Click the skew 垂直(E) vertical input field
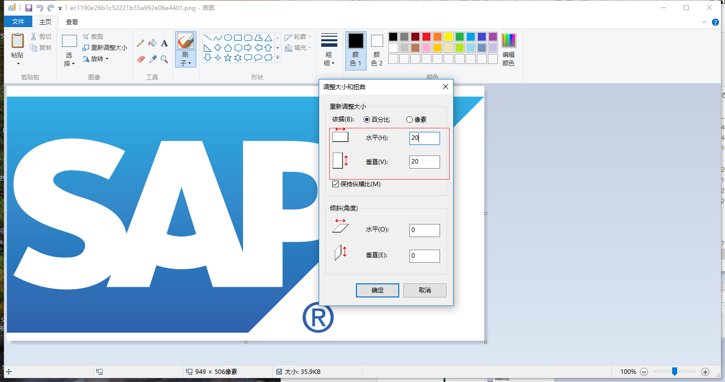The width and height of the screenshot is (725, 382). (x=424, y=256)
